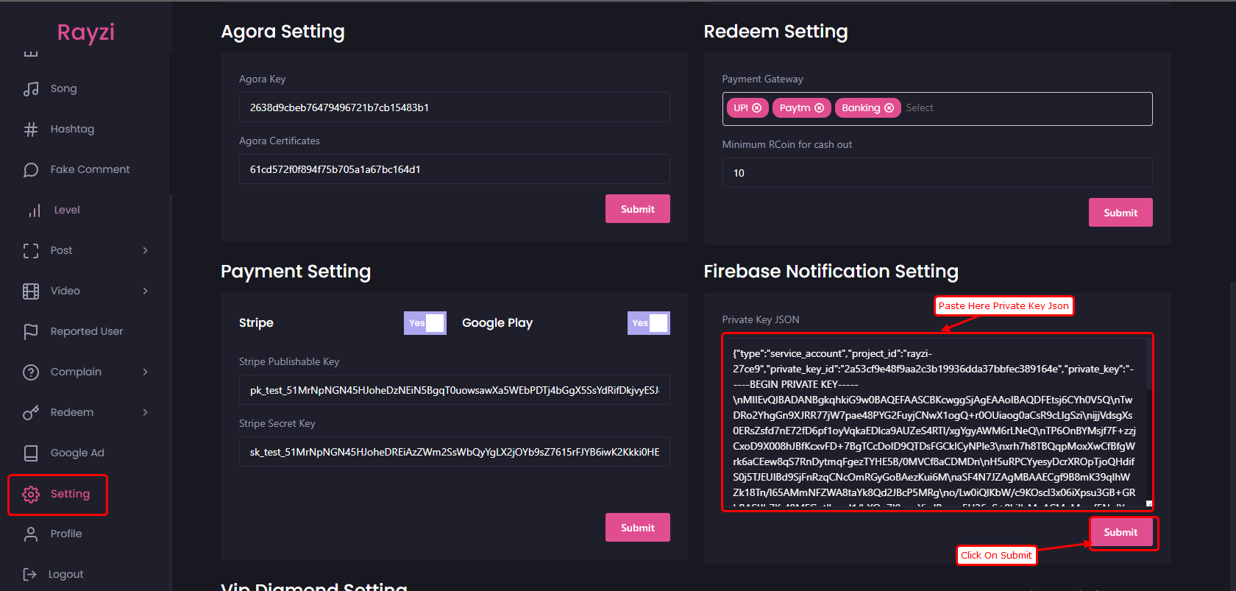Submit the Agora Setting form
Screen dimensions: 1236x591
click(x=637, y=209)
